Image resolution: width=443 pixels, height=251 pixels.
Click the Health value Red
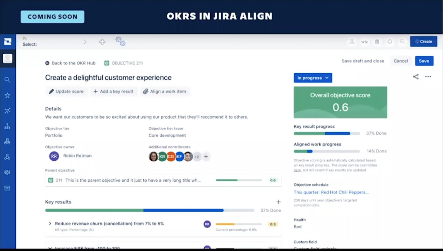pyautogui.click(x=298, y=227)
